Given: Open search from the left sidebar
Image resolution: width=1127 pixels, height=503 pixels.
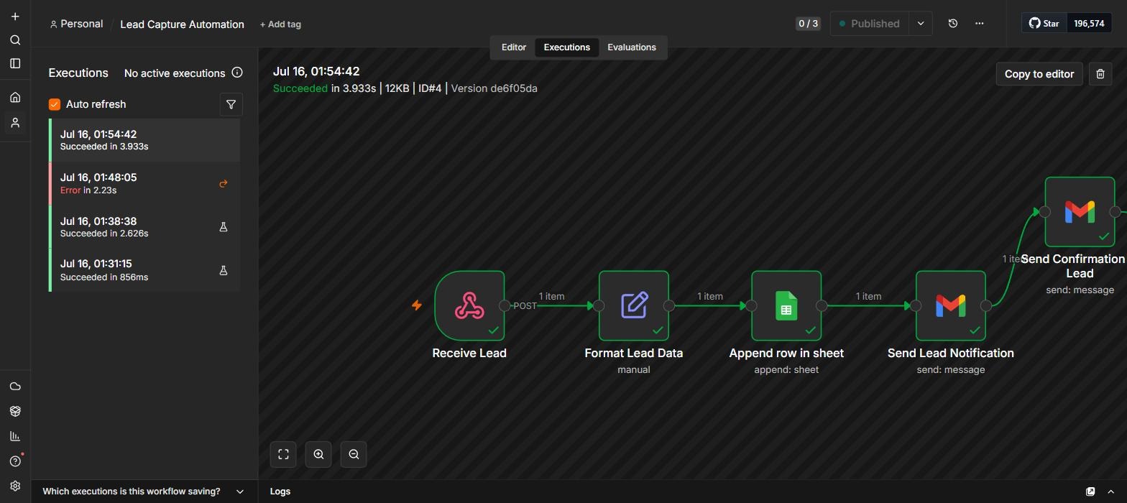Looking at the screenshot, I should click(x=15, y=40).
